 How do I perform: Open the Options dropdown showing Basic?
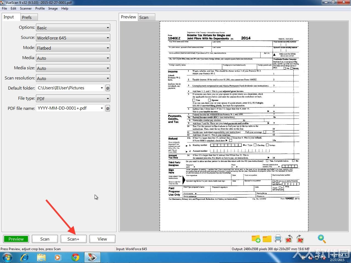pyautogui.click(x=73, y=28)
